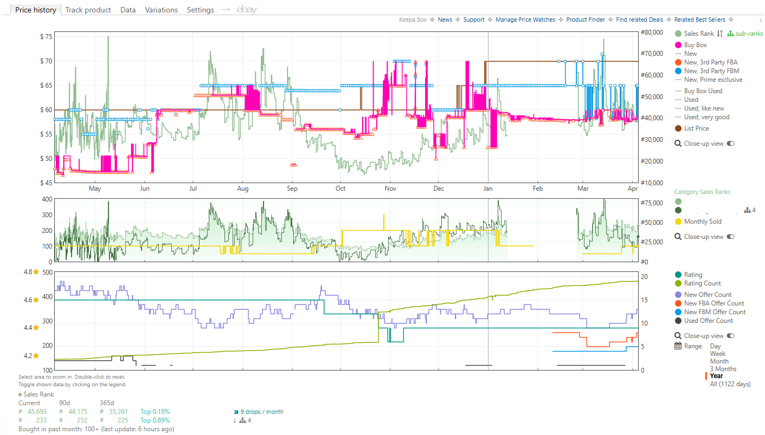The width and height of the screenshot is (765, 435).
Task: Open the News link
Action: (x=445, y=20)
